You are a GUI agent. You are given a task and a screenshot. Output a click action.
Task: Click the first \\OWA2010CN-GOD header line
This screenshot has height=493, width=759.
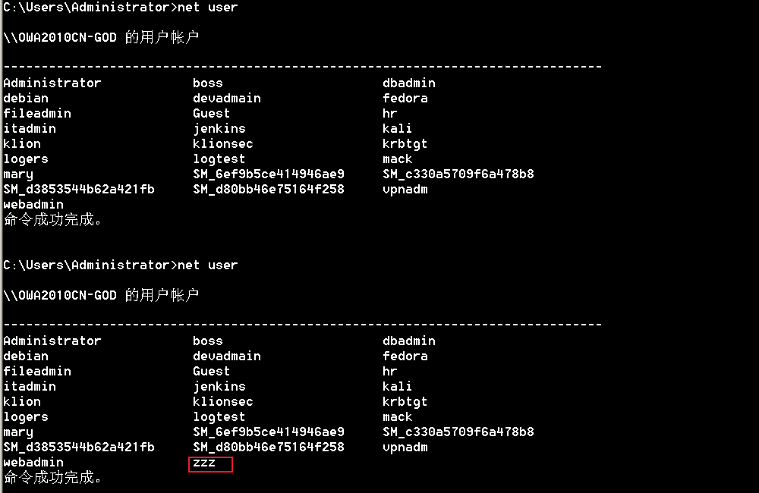[x=101, y=38]
